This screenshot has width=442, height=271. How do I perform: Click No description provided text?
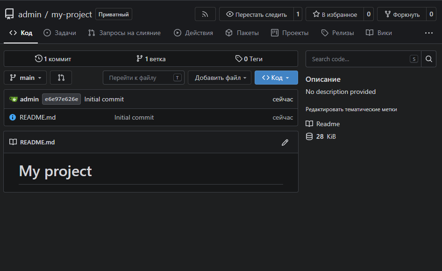[341, 92]
